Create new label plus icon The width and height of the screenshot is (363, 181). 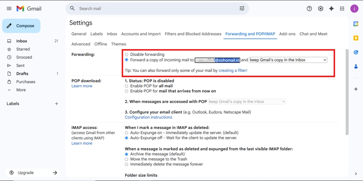coord(57,104)
